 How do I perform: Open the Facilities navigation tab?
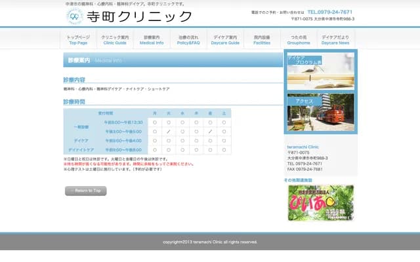click(261, 39)
